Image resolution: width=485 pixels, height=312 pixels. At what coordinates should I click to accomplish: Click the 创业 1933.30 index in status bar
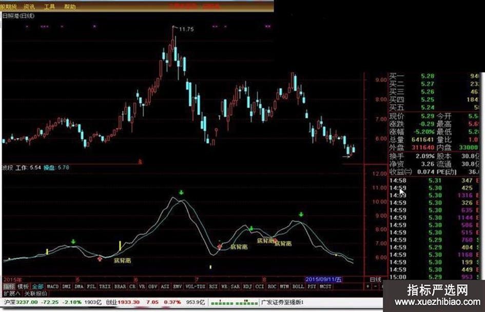tap(123, 302)
